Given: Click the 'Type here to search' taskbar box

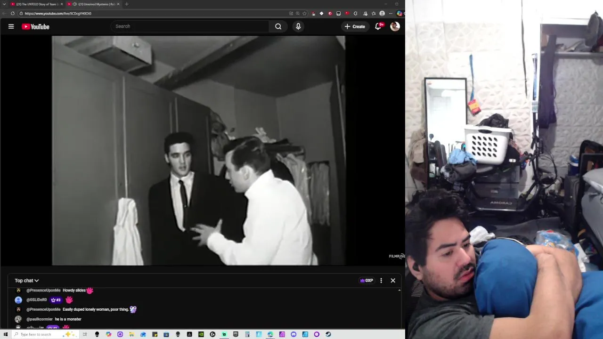Looking at the screenshot, I should click(45, 334).
